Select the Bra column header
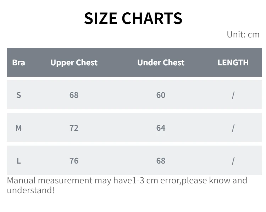The width and height of the screenshot is (266, 212). point(19,63)
